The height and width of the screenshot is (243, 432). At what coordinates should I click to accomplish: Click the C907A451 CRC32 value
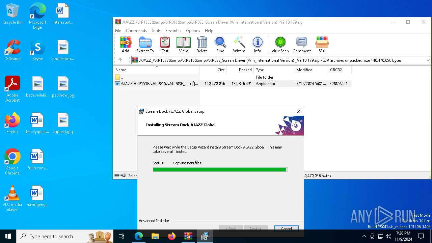click(x=339, y=84)
